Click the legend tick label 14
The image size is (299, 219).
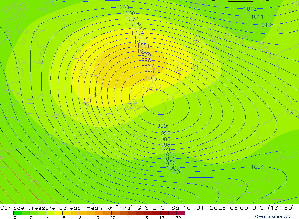click(x=129, y=218)
